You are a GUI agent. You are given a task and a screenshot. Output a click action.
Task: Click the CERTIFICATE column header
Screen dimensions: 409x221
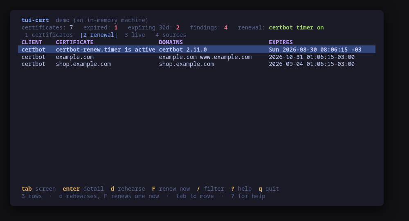[74, 42]
